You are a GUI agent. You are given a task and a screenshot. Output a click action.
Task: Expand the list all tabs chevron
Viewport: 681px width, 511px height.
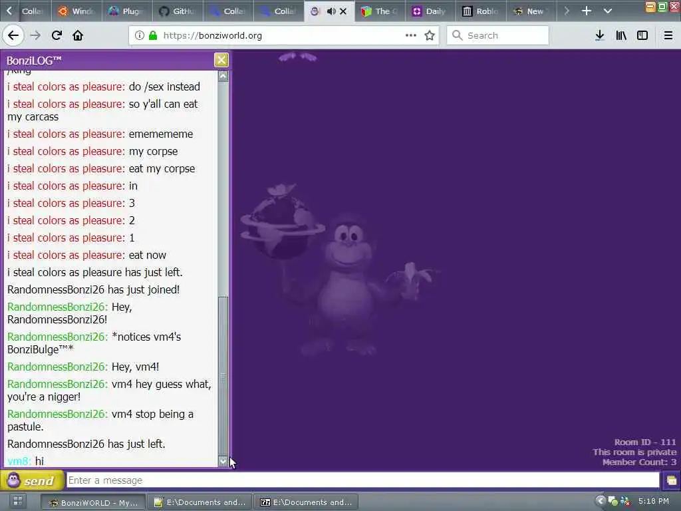(x=608, y=11)
